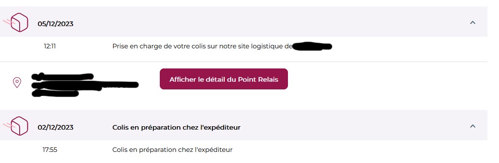Collapse the 02/12/2023 tracking section chevron
This screenshot has width=499, height=163.
[x=473, y=126]
